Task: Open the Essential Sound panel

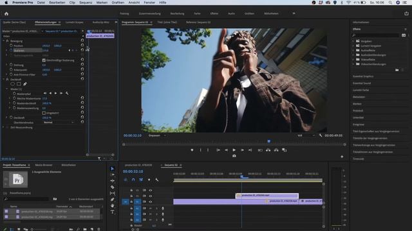Action: pos(362,83)
